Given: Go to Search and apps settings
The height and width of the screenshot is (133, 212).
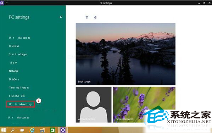Looking at the screenshot, I should [x=18, y=54].
